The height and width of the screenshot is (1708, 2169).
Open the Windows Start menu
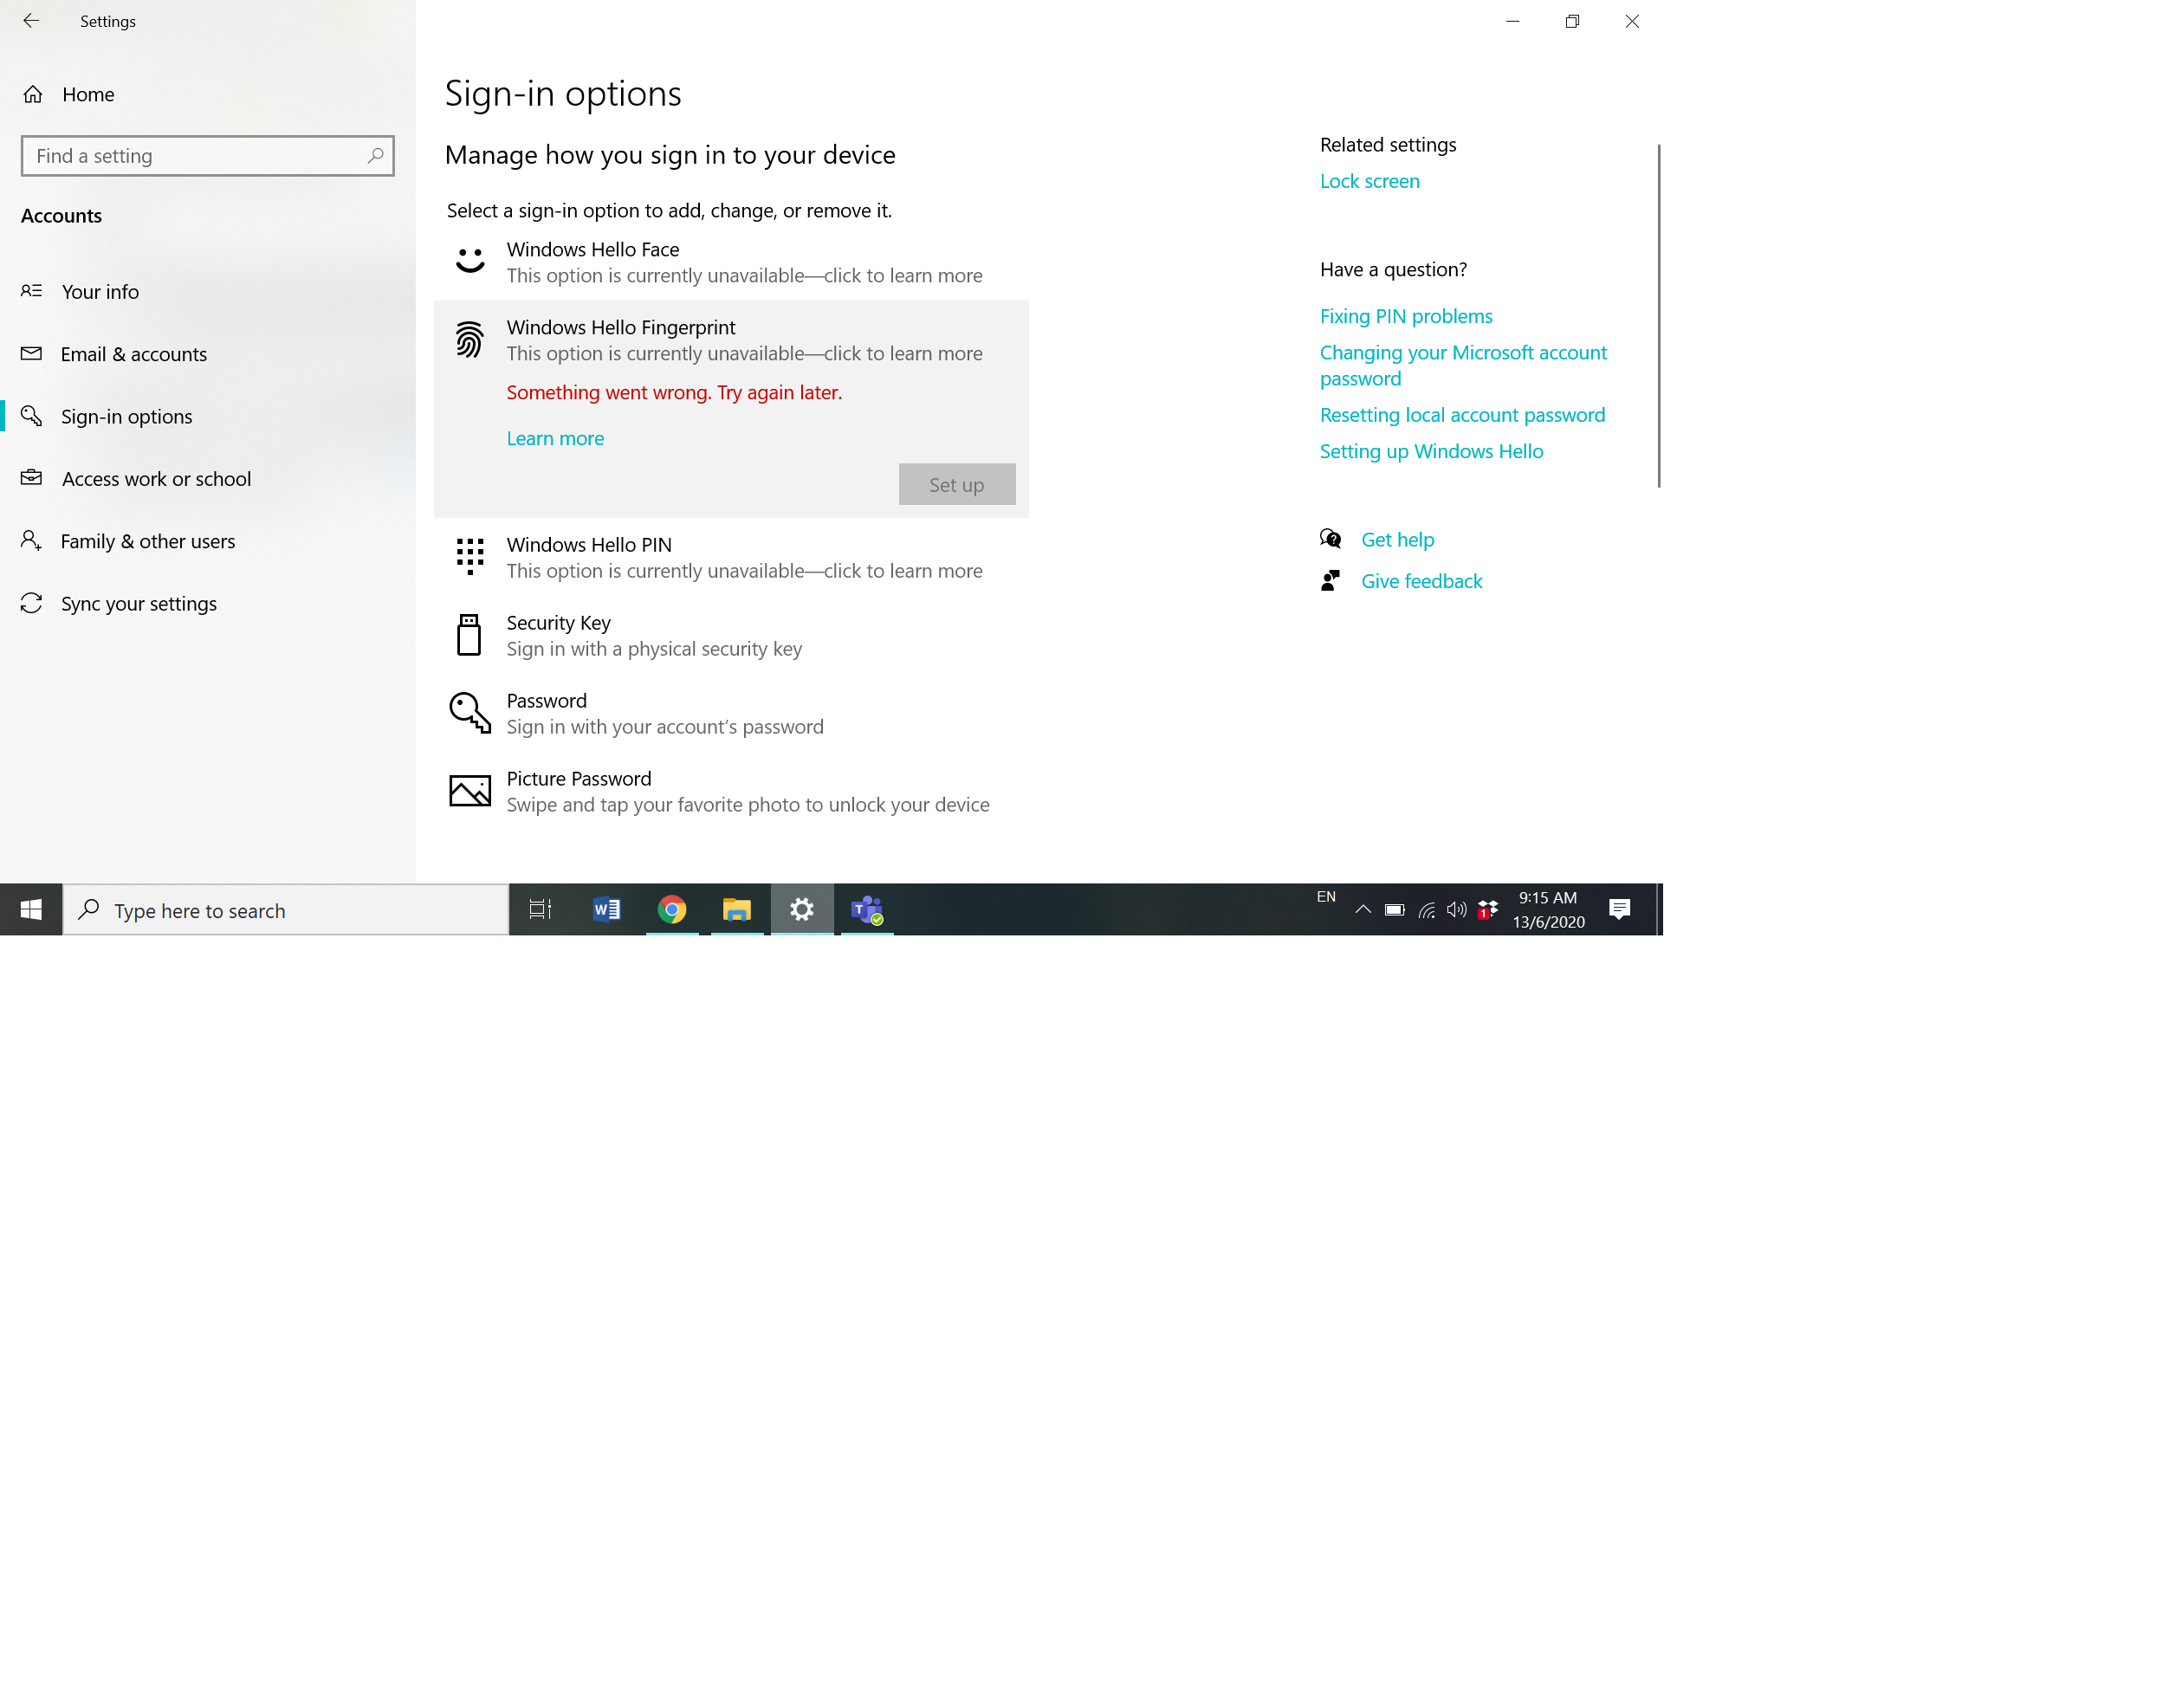click(31, 910)
